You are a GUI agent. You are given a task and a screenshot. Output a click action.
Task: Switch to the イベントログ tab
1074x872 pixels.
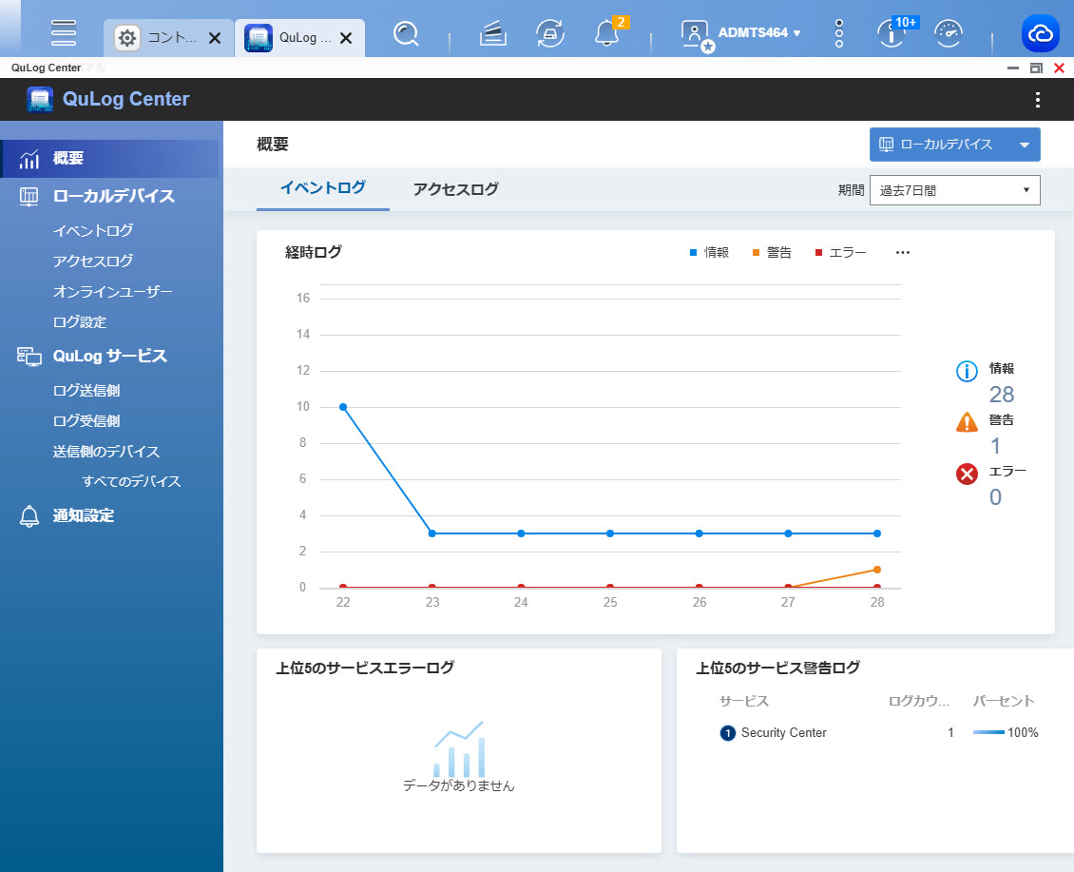coord(322,188)
